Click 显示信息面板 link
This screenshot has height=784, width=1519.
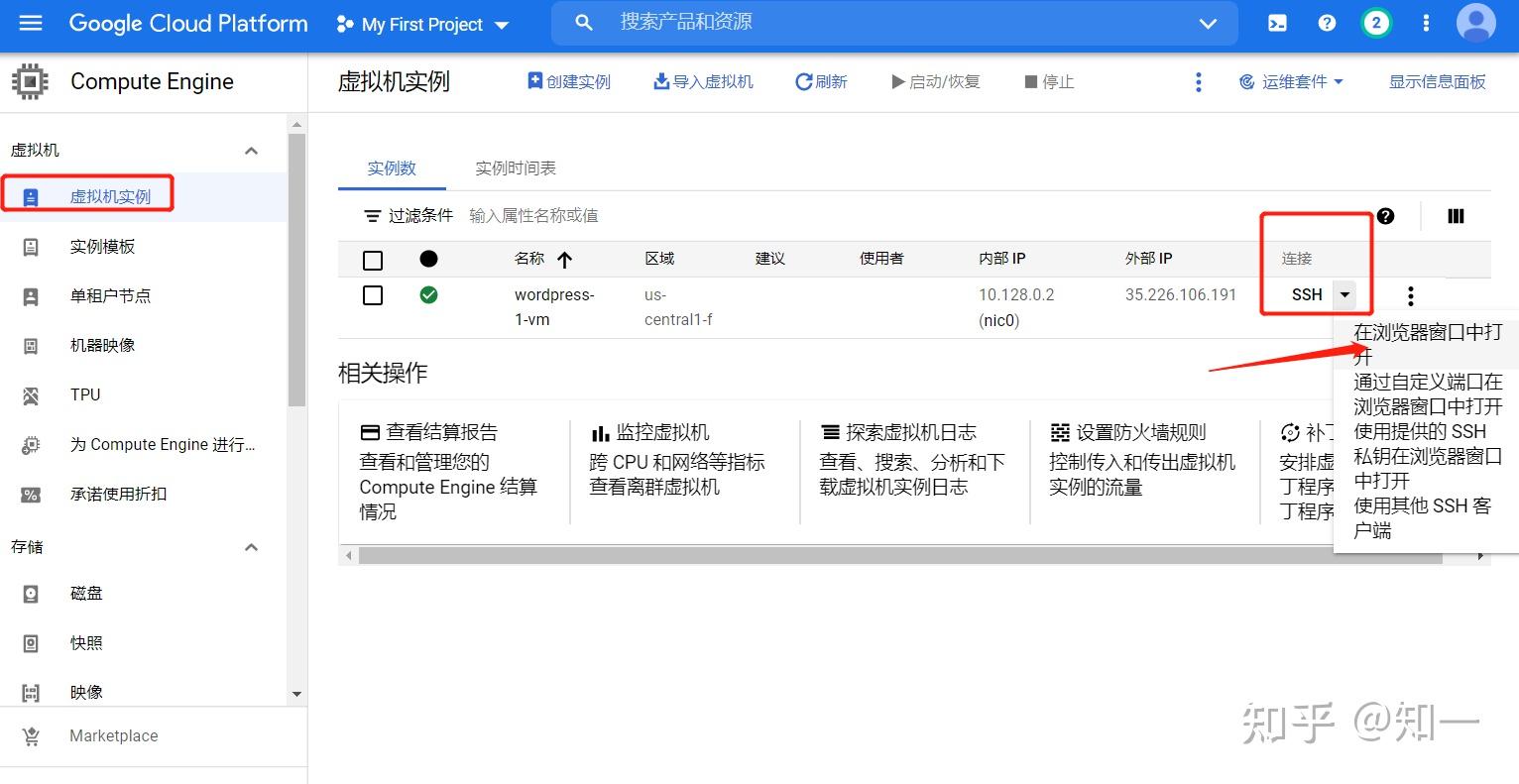[1437, 81]
